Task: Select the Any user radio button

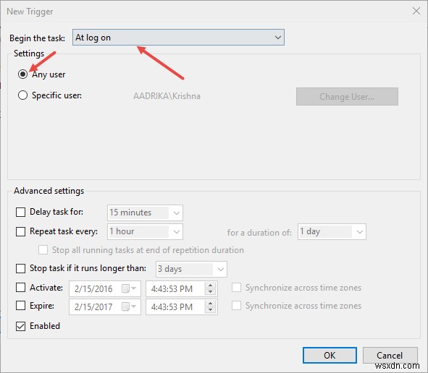Action: pos(22,74)
